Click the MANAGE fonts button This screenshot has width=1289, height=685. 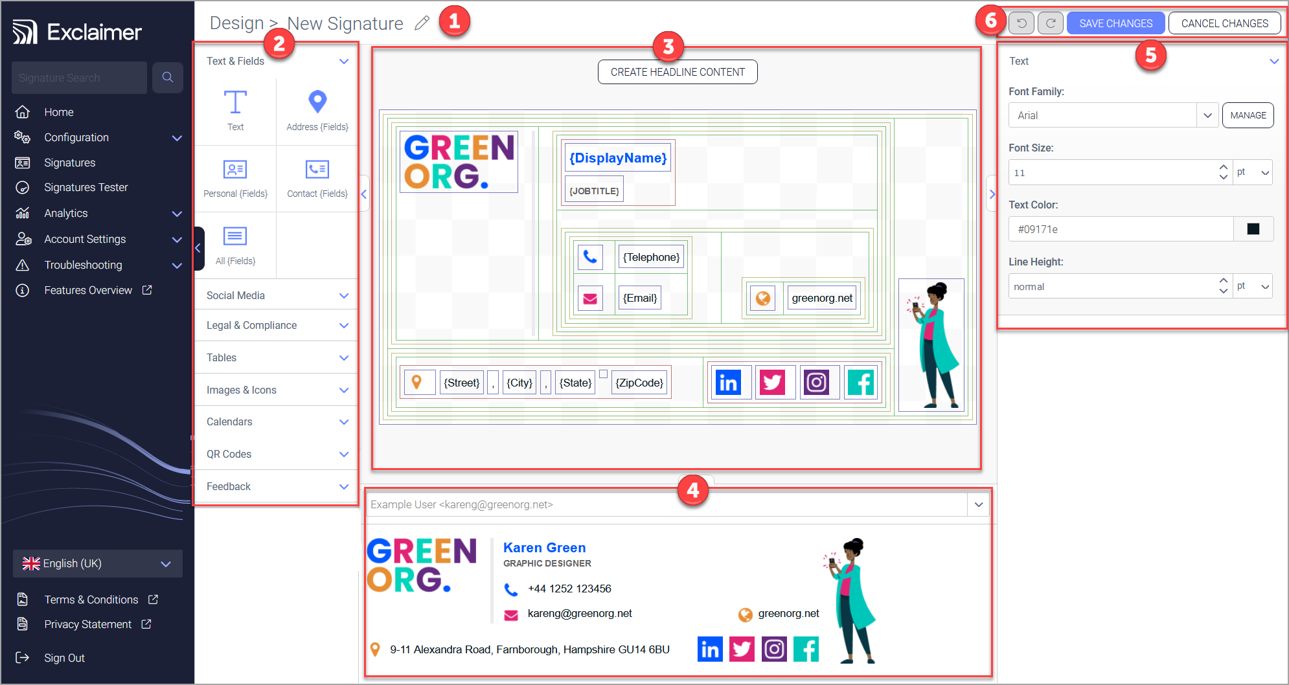(x=1248, y=115)
